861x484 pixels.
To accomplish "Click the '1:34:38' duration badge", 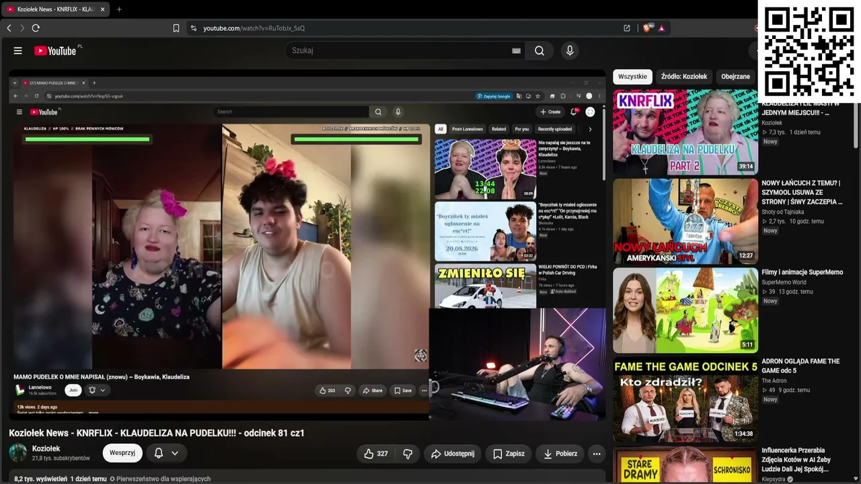I will pos(743,434).
